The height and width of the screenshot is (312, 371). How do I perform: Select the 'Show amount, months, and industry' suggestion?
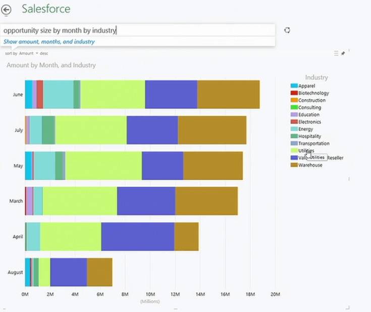[x=49, y=42]
